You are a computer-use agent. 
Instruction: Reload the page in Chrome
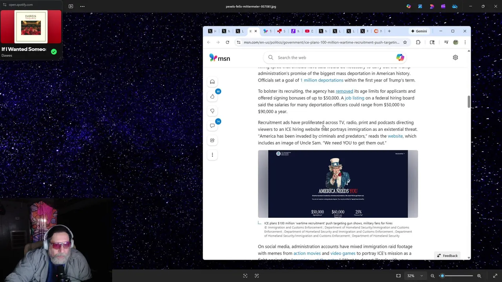pos(227,42)
